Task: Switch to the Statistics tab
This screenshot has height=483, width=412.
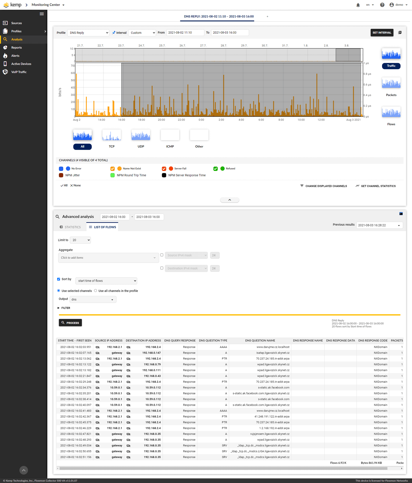Action: click(70, 227)
